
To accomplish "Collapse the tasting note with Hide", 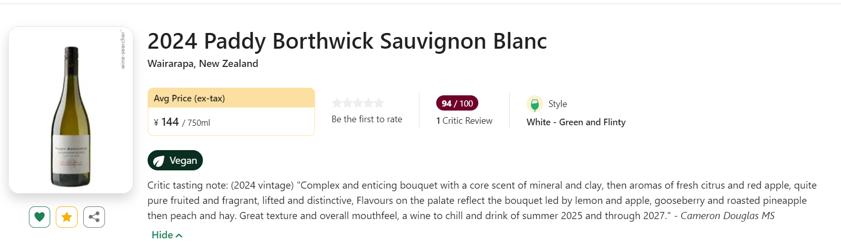I will (x=167, y=235).
